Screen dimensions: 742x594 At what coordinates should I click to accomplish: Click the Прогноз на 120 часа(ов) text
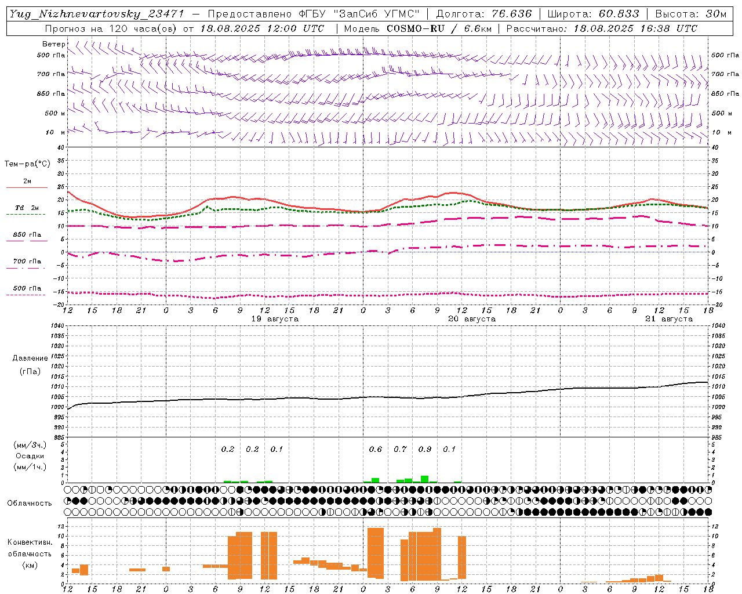click(x=112, y=28)
